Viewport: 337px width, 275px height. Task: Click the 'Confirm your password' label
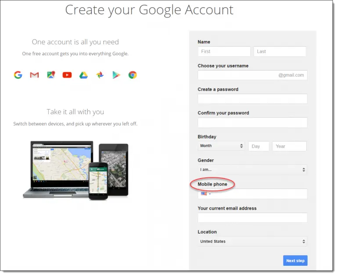(223, 113)
